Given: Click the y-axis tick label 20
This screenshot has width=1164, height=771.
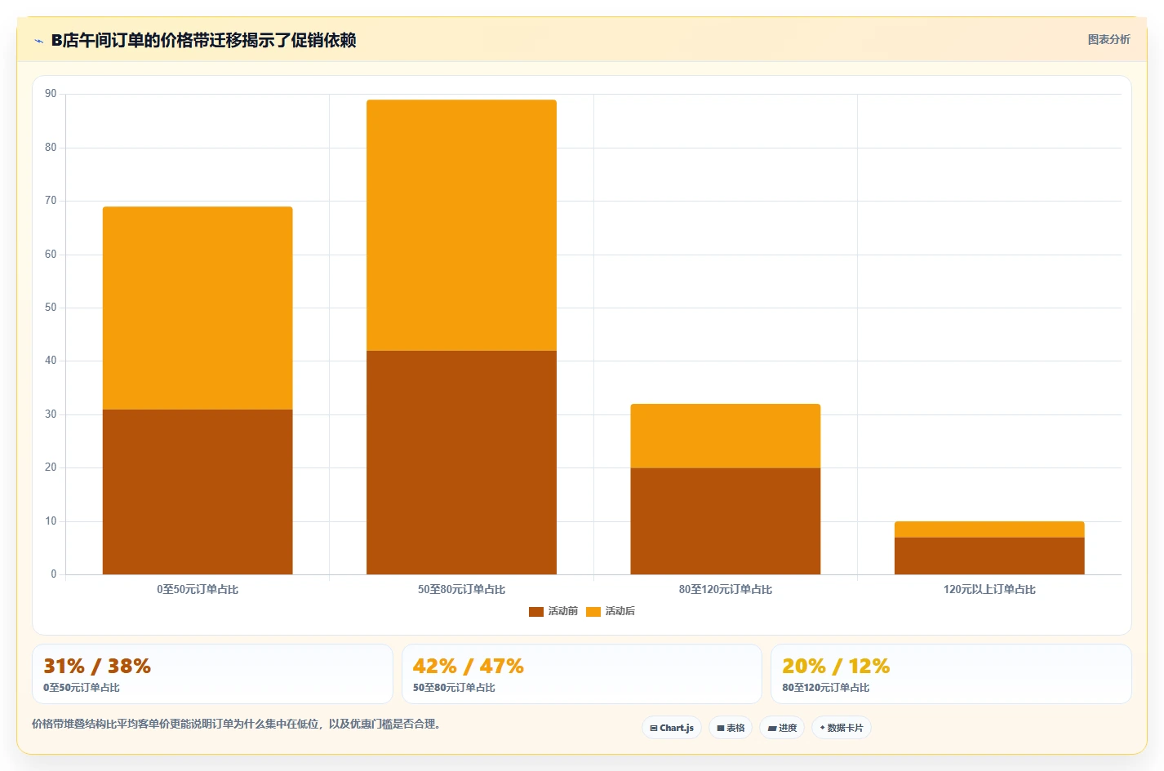Looking at the screenshot, I should tap(51, 467).
